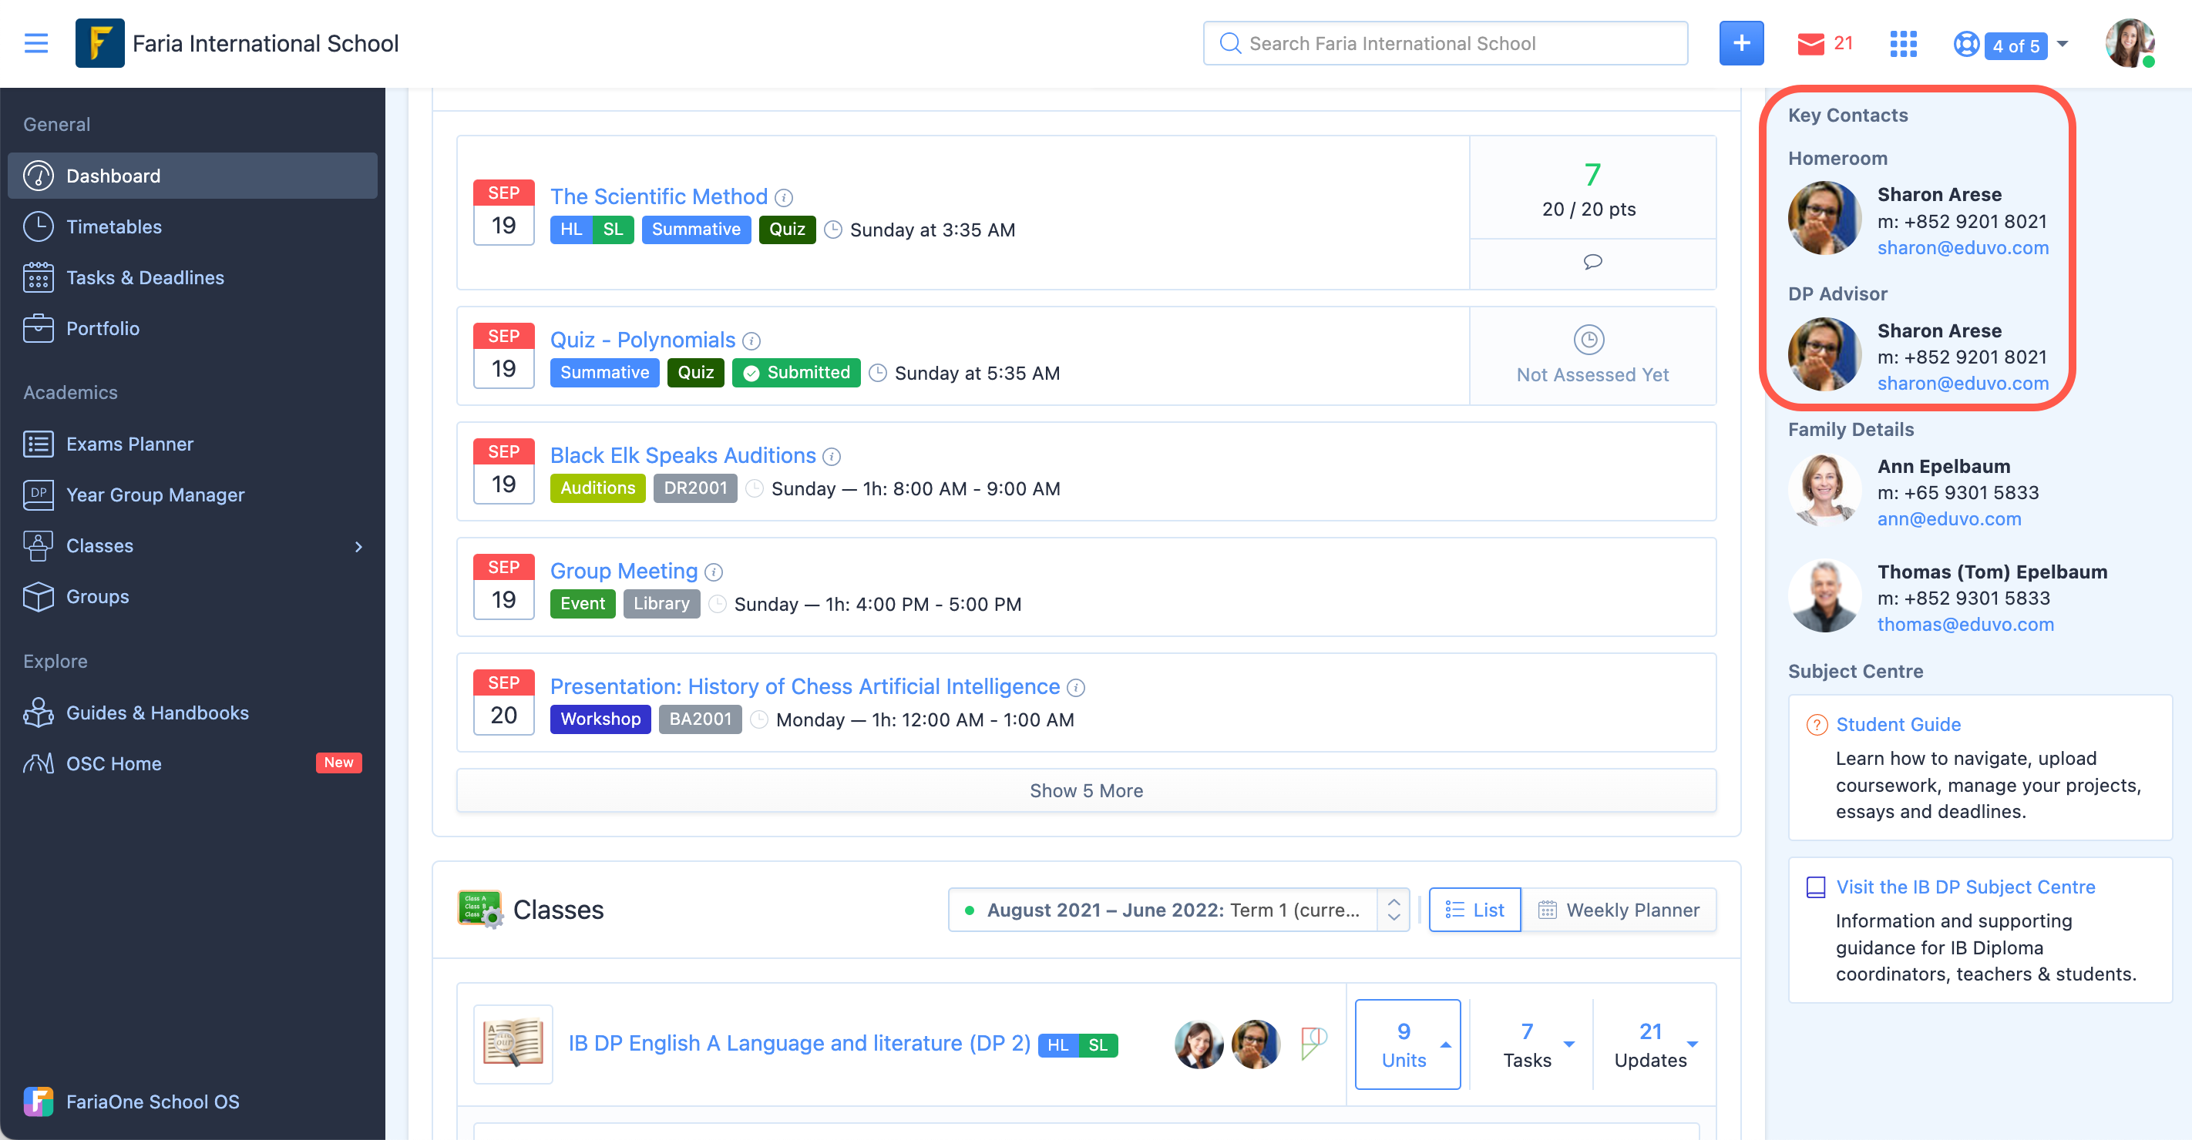Switch to List view

click(x=1474, y=910)
